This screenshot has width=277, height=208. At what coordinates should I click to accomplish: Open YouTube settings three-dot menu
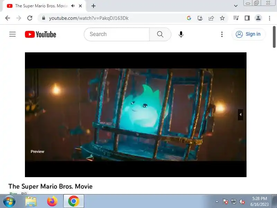pyautogui.click(x=222, y=34)
